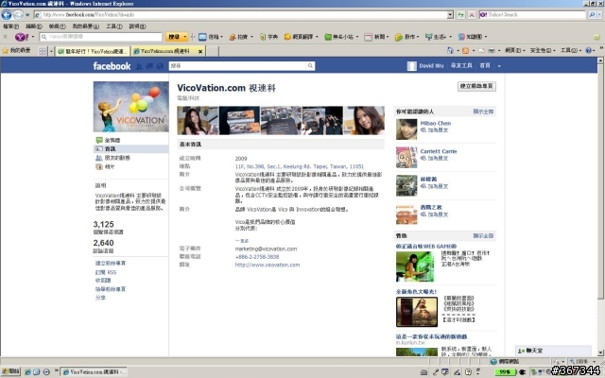Click the Stop loading red X button
The image size is (605, 378).
coord(472,15)
